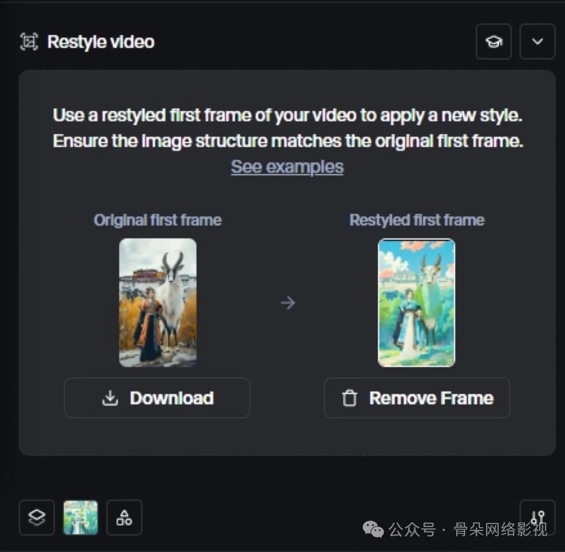Click the small restyled image thumbnail at bottom
This screenshot has height=552, width=565.
tap(81, 518)
